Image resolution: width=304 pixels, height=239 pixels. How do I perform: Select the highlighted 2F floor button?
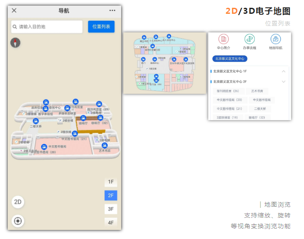click(111, 195)
